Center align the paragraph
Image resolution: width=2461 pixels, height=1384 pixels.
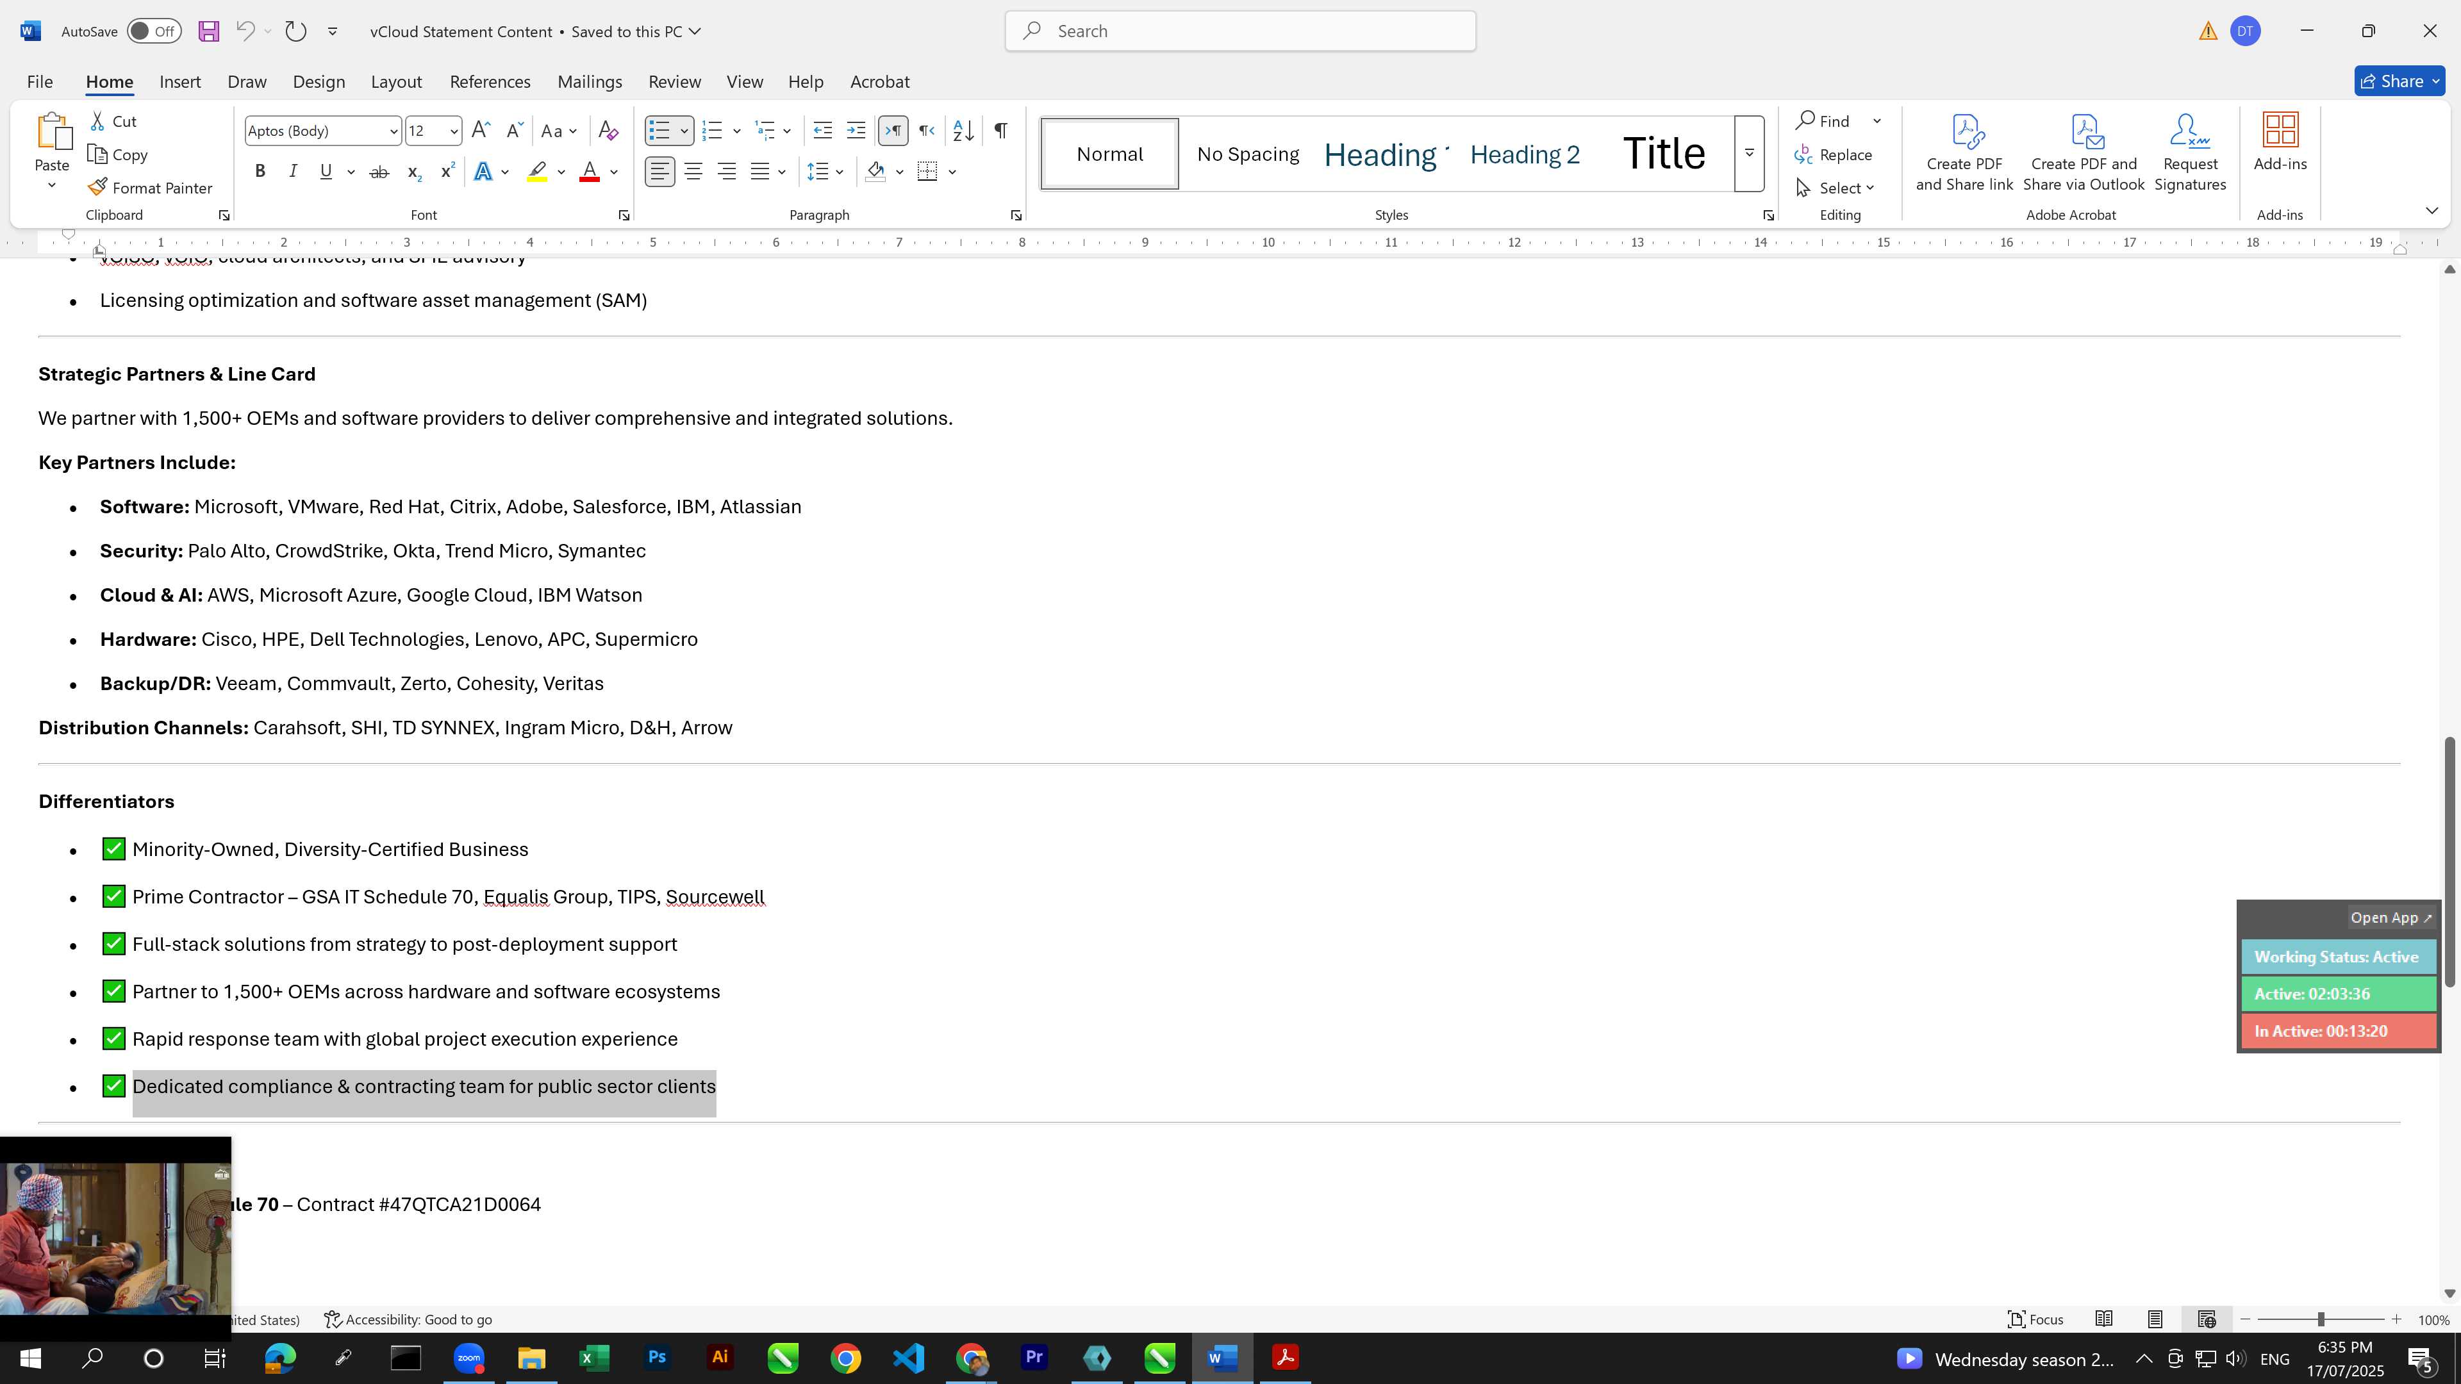[693, 172]
